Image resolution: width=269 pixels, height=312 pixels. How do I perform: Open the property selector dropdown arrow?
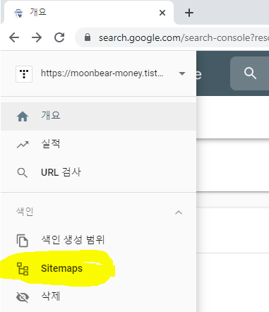pyautogui.click(x=182, y=73)
